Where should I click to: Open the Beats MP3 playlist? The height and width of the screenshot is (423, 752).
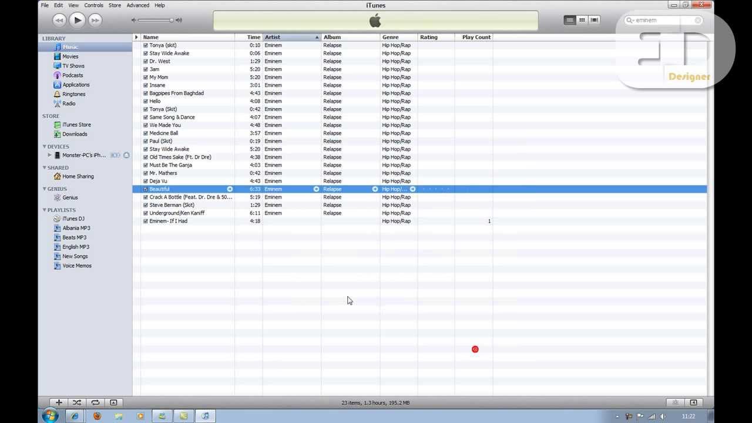(74, 237)
